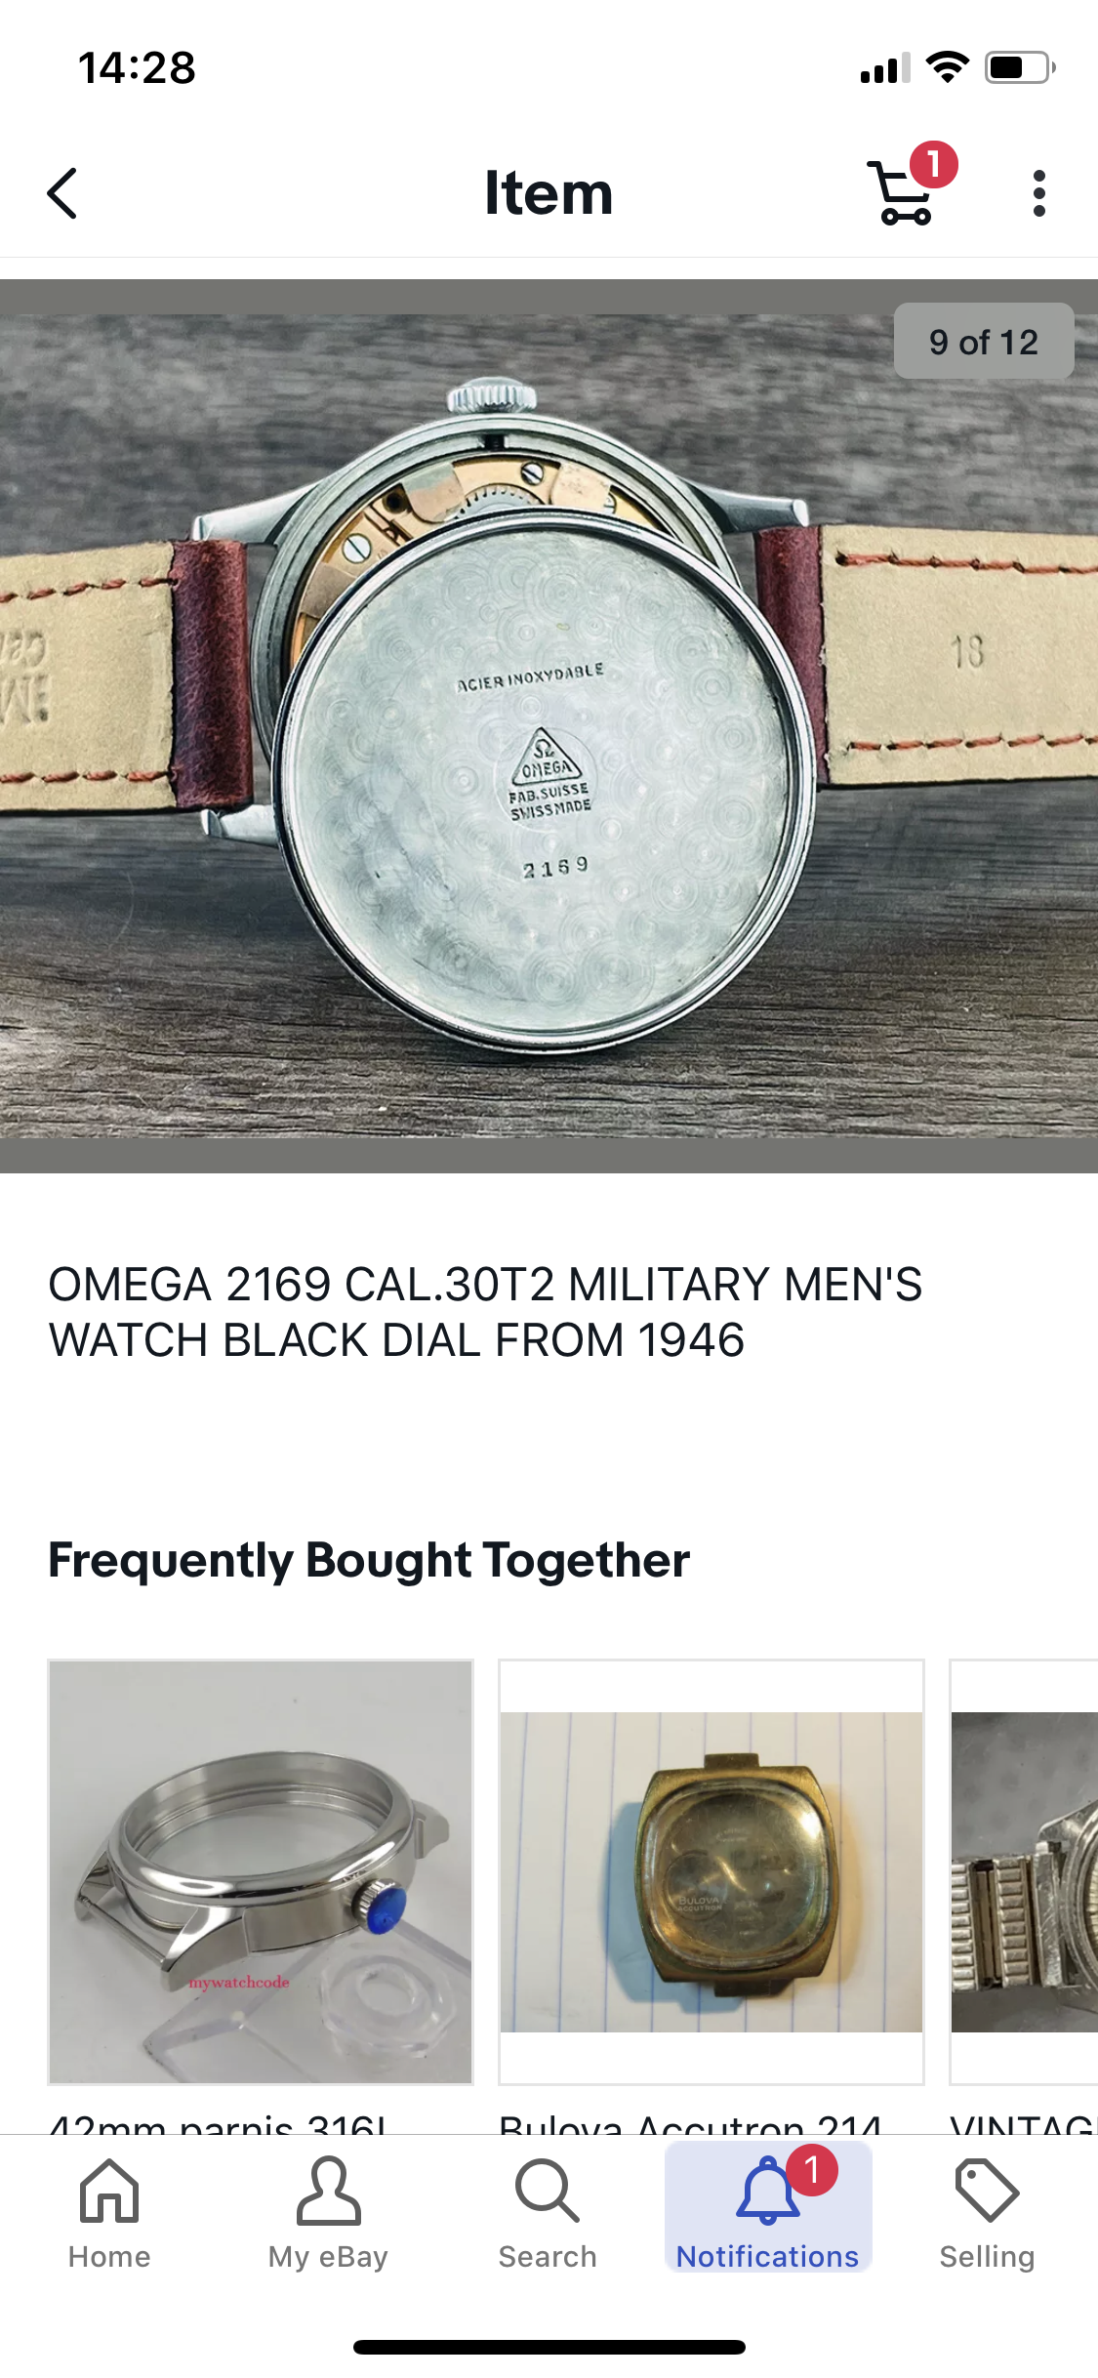Image resolution: width=1098 pixels, height=2378 pixels.
Task: Tap the 9 of 12 image counter
Action: click(984, 342)
